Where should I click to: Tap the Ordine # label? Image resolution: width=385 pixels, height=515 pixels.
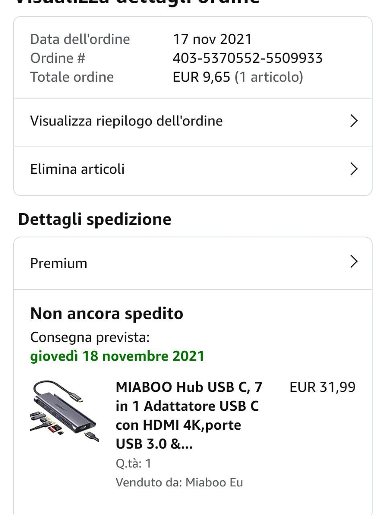(58, 58)
